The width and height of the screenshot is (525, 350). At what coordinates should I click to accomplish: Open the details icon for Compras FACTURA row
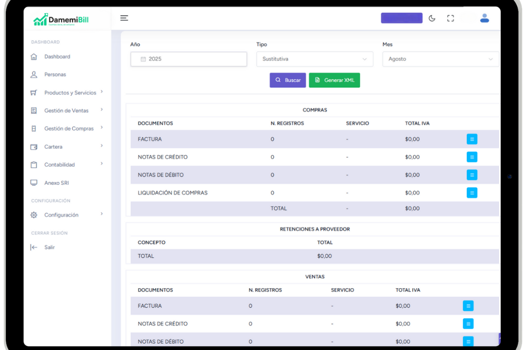click(x=472, y=139)
